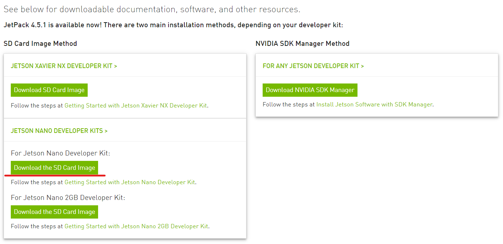Click the SD Card Image Method heading
The height and width of the screenshot is (244, 503).
pos(40,44)
